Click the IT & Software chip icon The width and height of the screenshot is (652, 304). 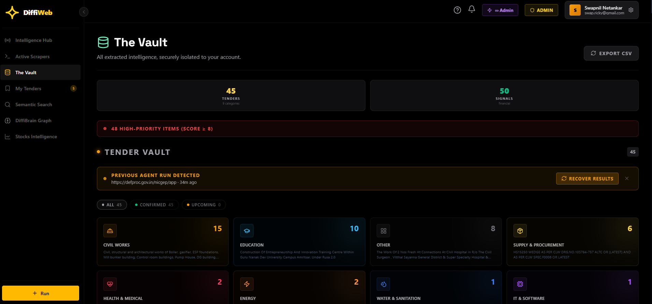(520, 284)
